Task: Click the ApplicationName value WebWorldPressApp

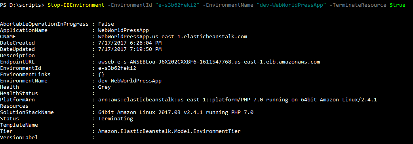Action: pyautogui.click(x=124, y=30)
